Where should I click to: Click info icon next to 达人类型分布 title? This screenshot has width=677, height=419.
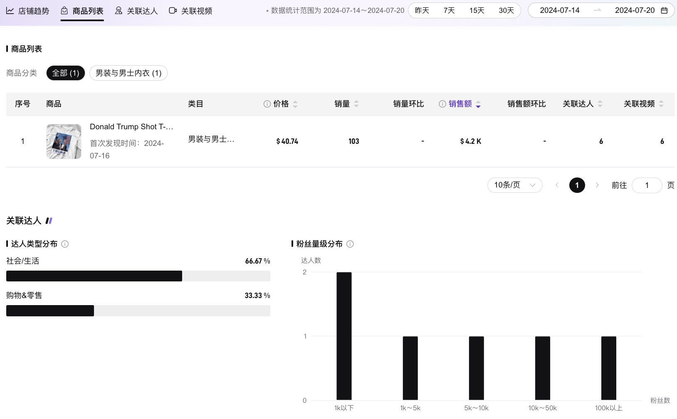click(x=65, y=244)
